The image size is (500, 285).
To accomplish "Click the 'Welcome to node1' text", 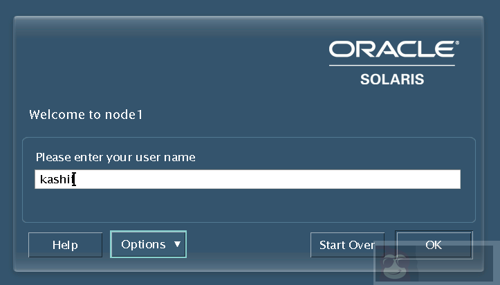I will point(86,114).
